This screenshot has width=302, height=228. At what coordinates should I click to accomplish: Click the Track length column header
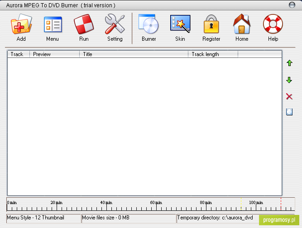[213, 54]
